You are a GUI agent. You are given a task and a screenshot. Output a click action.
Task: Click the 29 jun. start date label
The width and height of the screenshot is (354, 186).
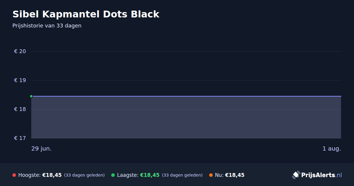tap(42, 149)
